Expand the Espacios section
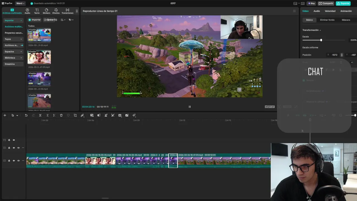Viewport: 357px width, 201px height. (x=21, y=52)
